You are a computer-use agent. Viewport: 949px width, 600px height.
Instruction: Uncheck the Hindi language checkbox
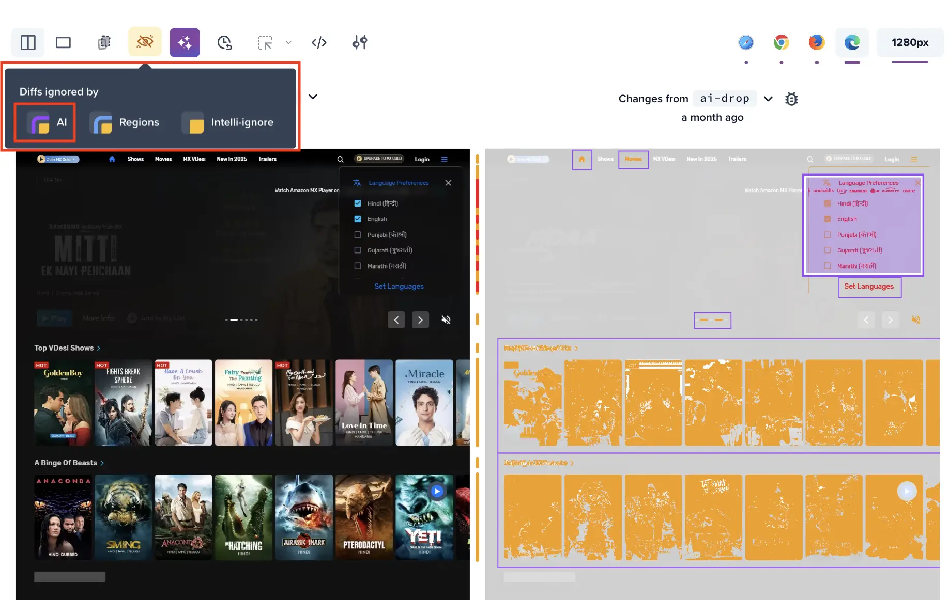(x=358, y=203)
